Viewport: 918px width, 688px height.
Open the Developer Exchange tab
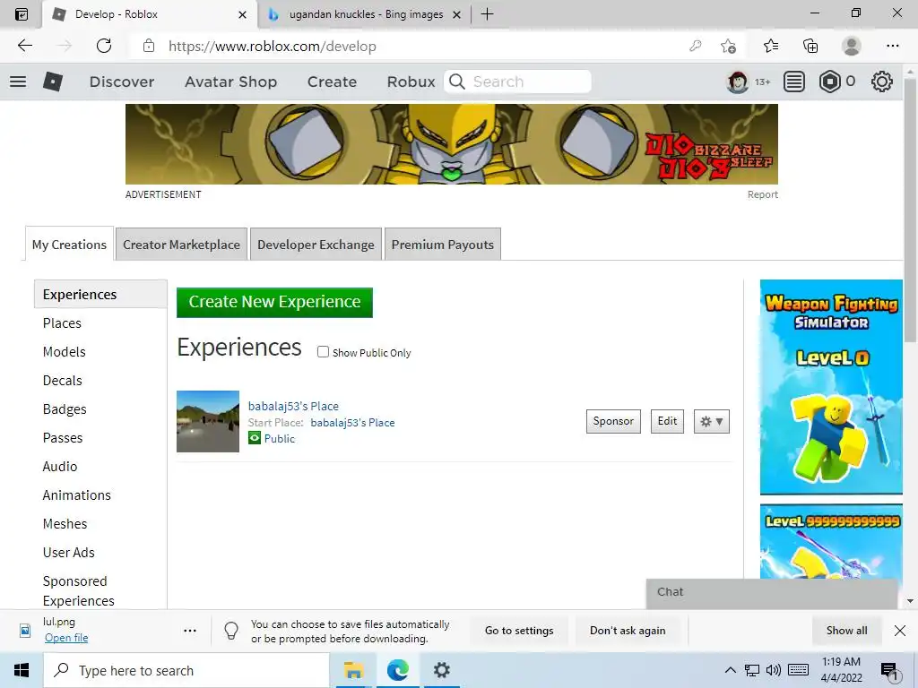(x=316, y=245)
